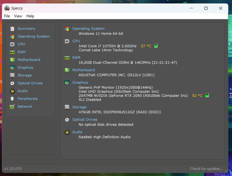Click the Optical Drives disc icon in sidebar
Screen dimensions: 232x176
[12, 83]
